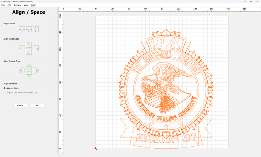Align to outside left edge

(x=22, y=71)
